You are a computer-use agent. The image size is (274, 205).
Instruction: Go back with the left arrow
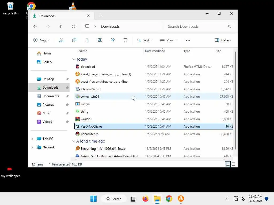coord(35,26)
